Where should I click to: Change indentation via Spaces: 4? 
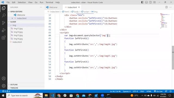point(127,91)
